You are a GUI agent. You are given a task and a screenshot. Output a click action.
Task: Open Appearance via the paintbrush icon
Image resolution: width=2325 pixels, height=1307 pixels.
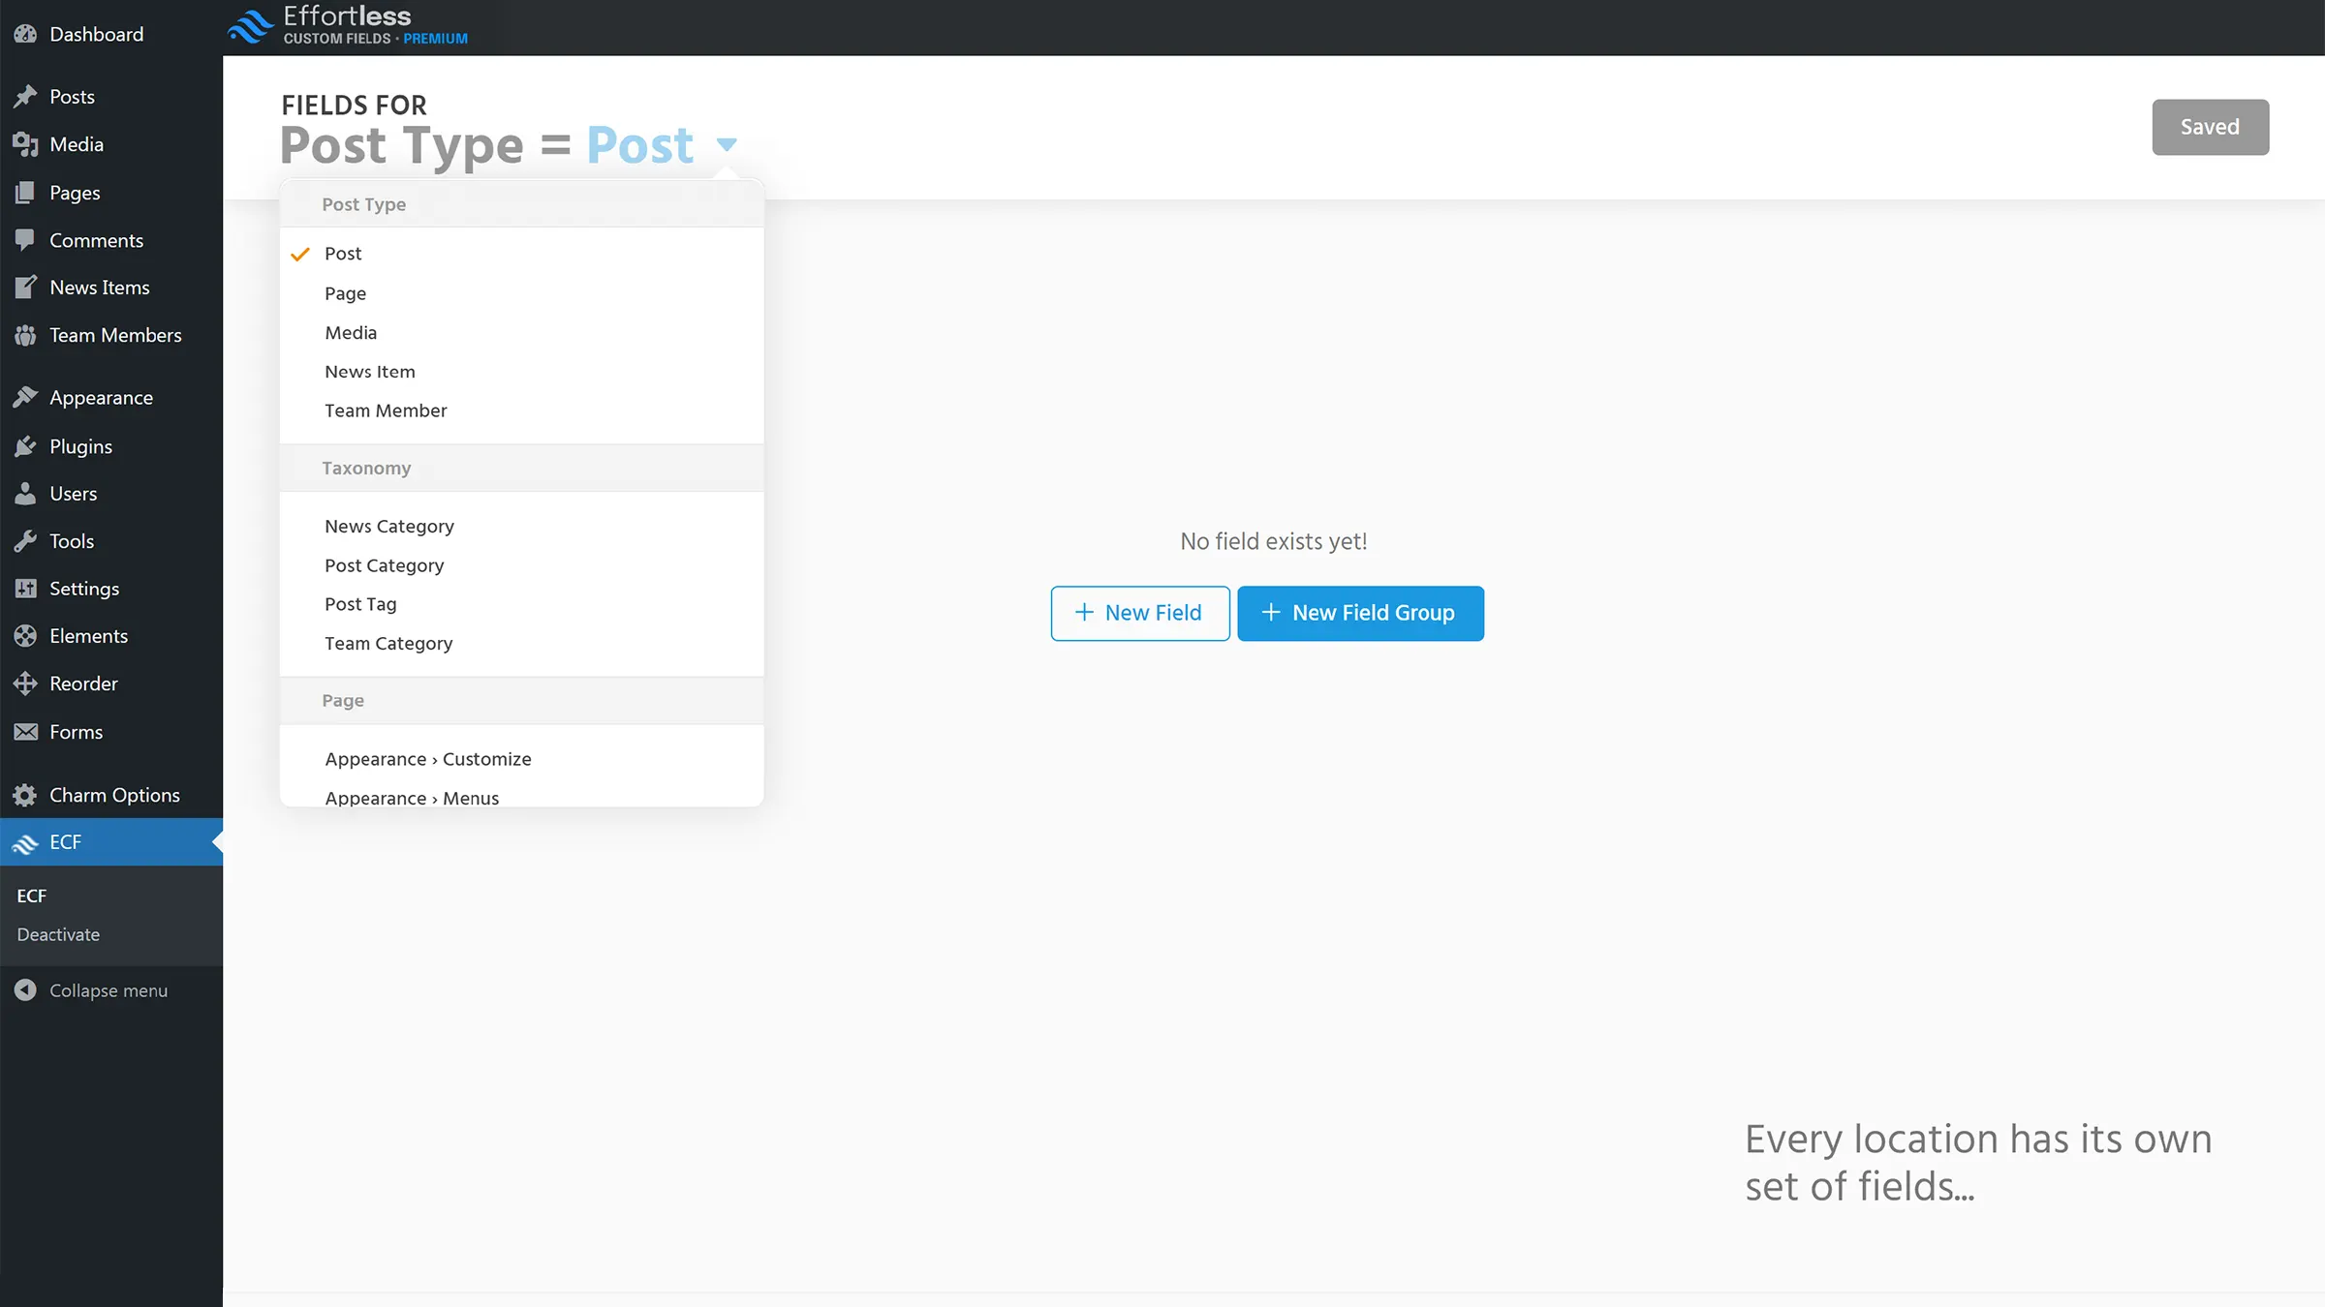tap(26, 397)
